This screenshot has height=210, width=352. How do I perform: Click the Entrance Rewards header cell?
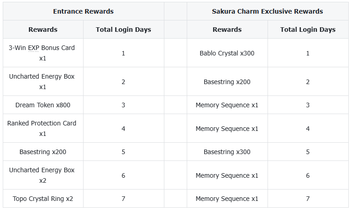pos(83,11)
